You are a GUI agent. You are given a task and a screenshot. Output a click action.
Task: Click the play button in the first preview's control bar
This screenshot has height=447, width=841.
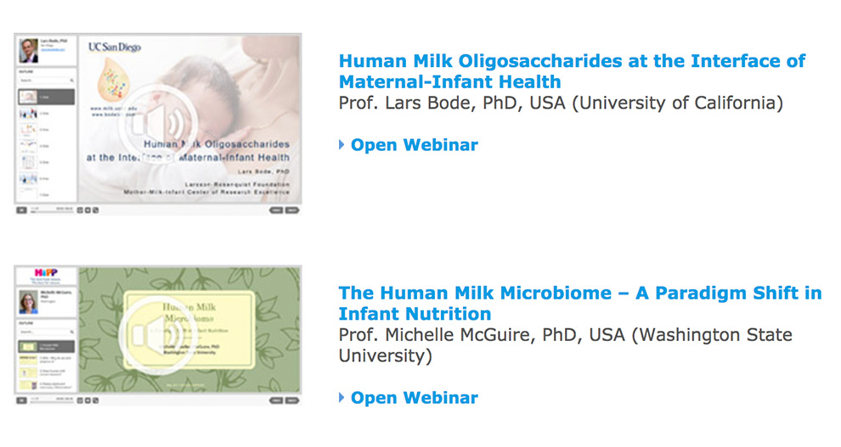pos(21,210)
